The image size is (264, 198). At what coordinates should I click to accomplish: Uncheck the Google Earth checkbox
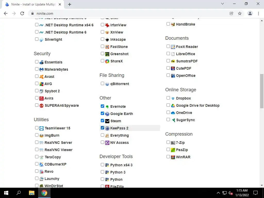pyautogui.click(x=102, y=113)
